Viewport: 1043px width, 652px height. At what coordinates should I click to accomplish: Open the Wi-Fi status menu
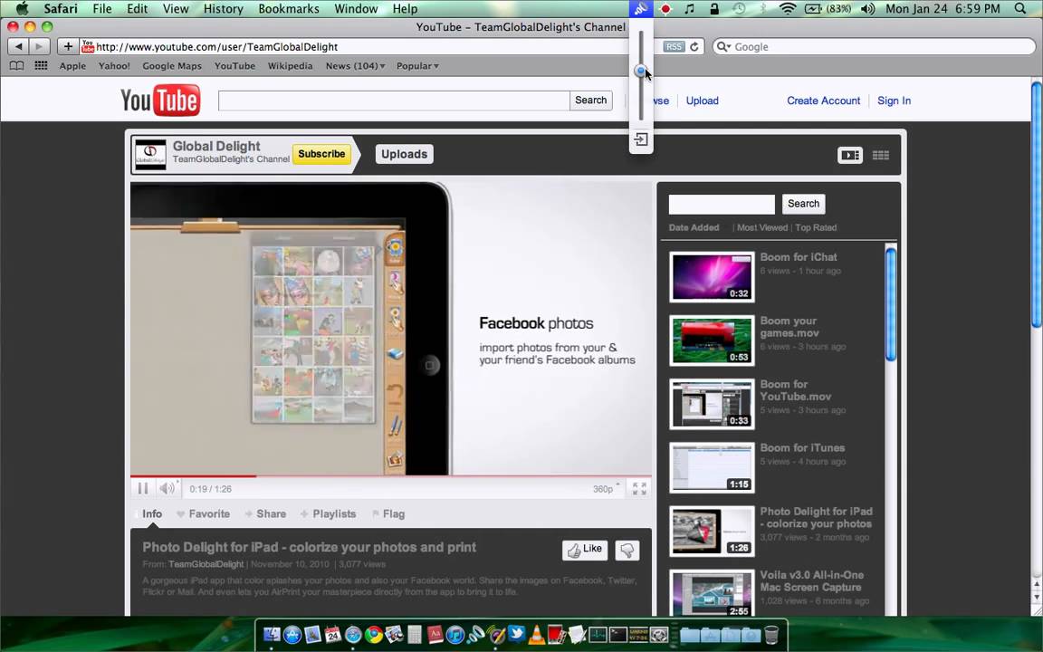tap(788, 9)
